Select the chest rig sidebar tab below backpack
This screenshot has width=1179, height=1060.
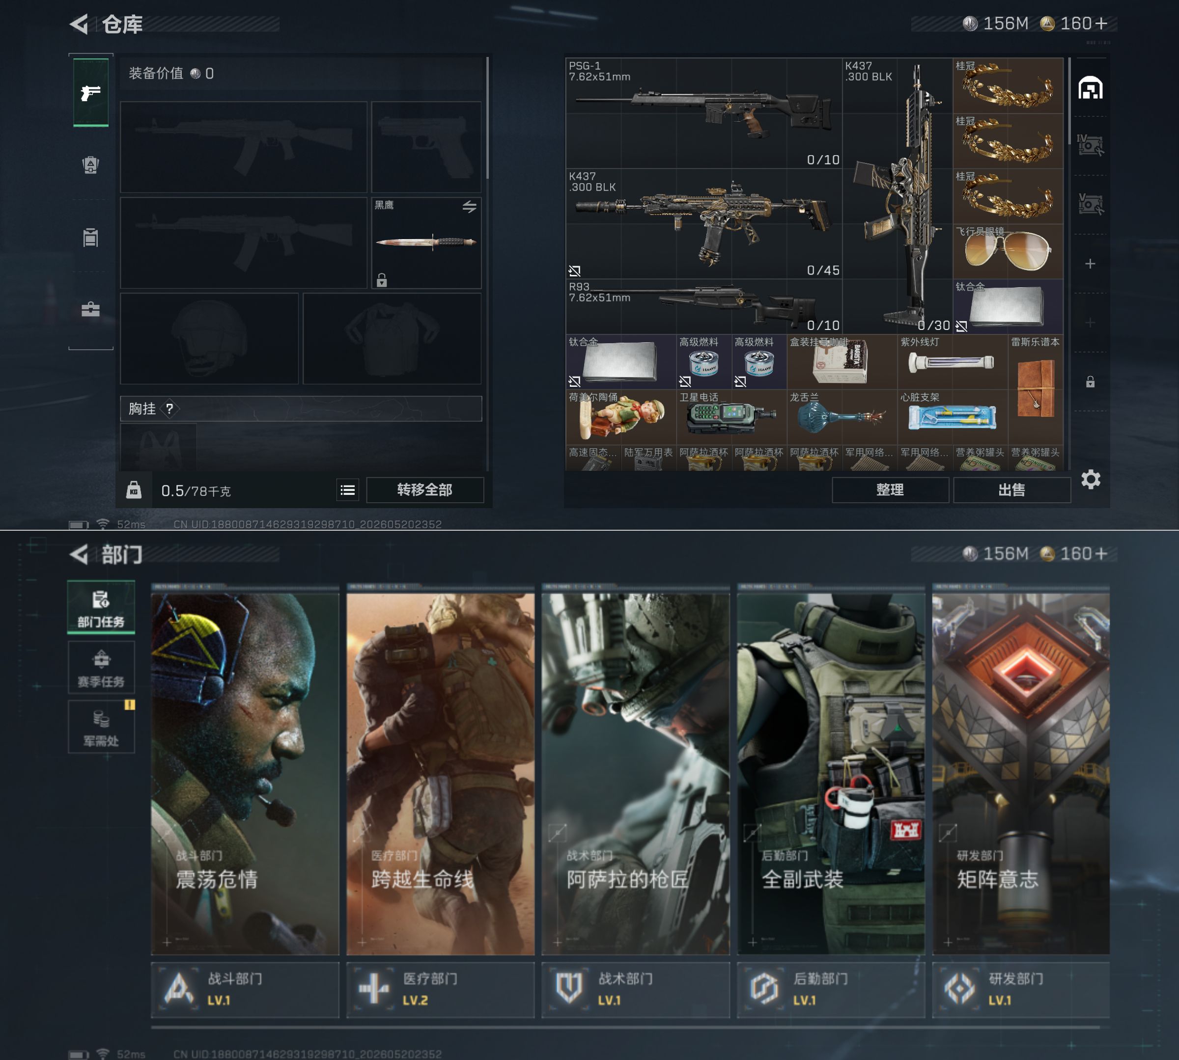click(x=90, y=237)
